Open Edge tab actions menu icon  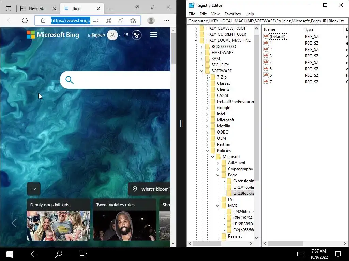click(9, 8)
